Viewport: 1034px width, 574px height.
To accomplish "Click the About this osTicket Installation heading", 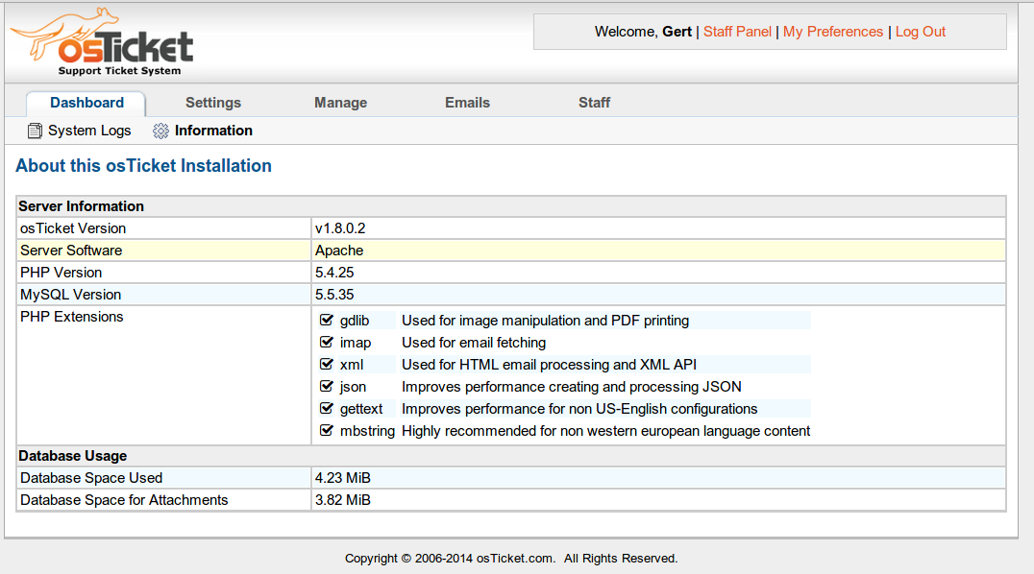I will click(144, 165).
